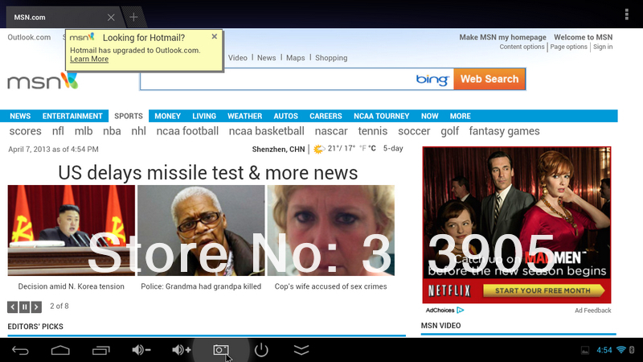Open the nhl sports sublink
This screenshot has height=362, width=643.
[138, 131]
